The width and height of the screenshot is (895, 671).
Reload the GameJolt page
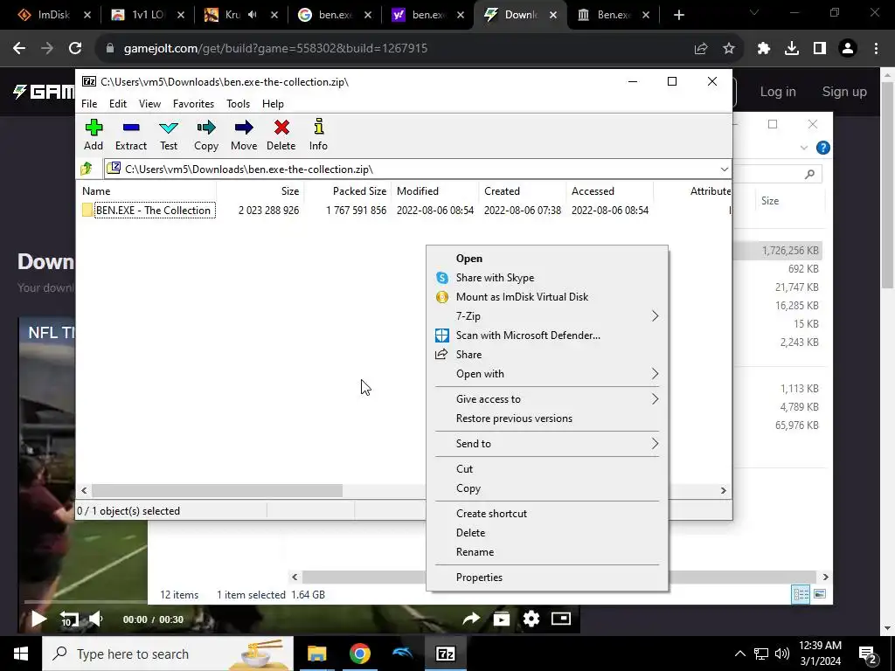coord(75,49)
